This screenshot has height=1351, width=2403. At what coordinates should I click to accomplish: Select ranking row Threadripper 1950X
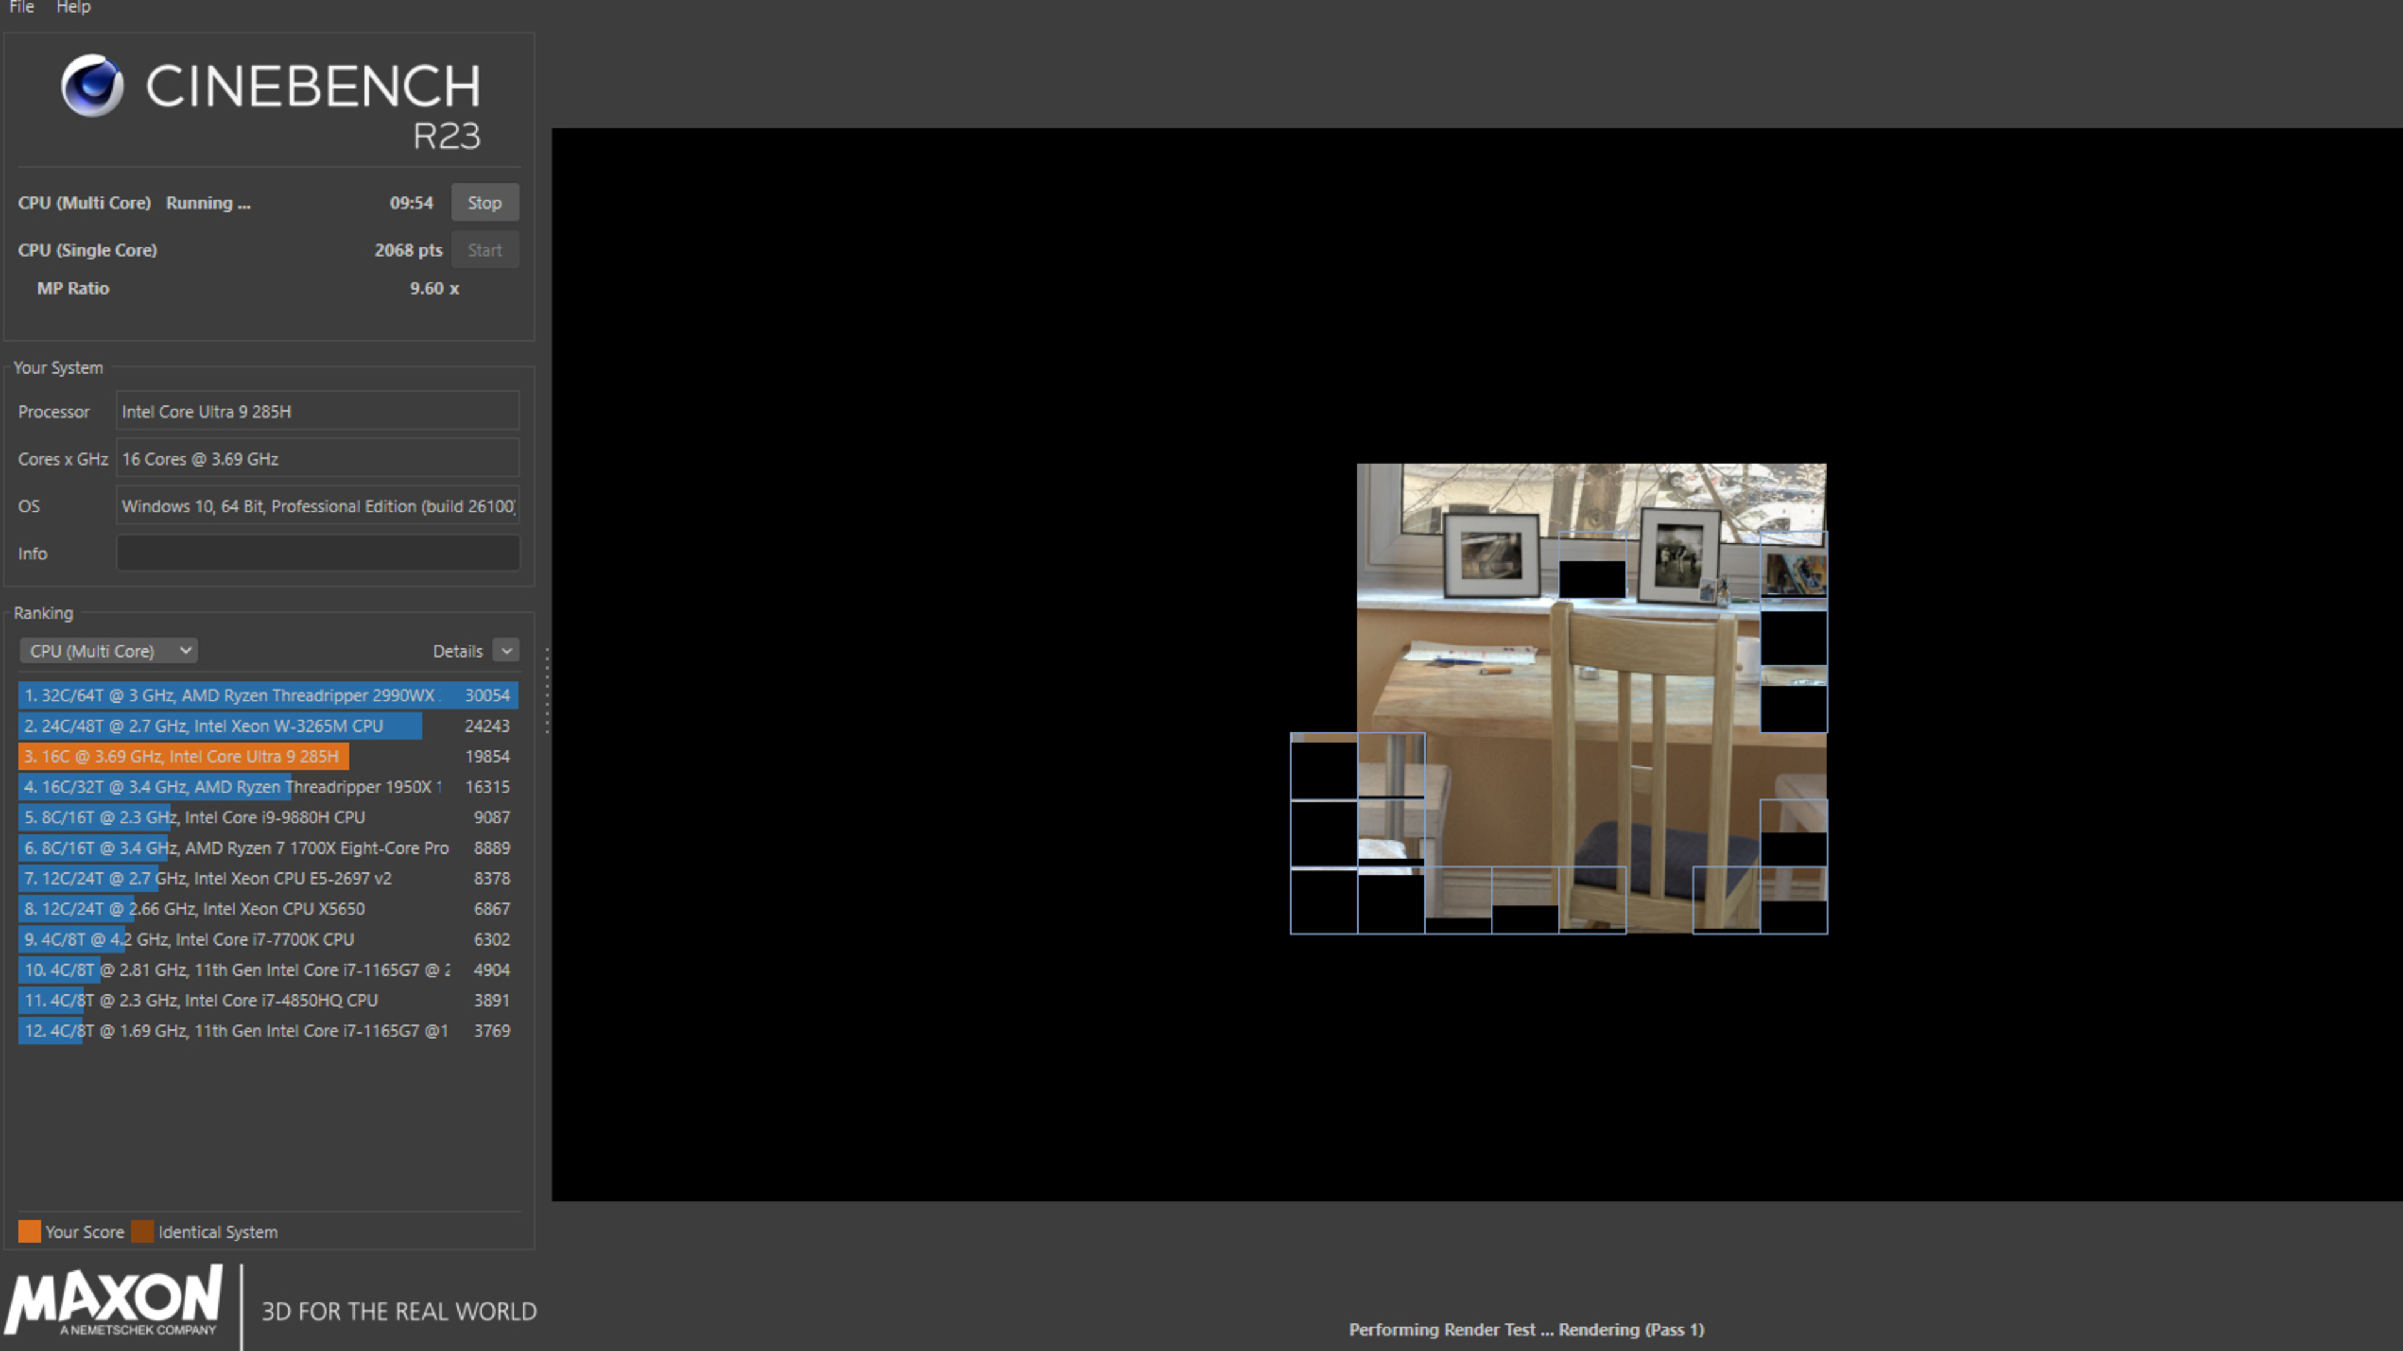coord(268,787)
